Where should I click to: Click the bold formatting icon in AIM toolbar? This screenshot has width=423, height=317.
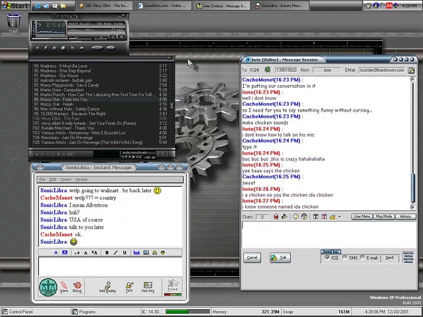(107, 252)
